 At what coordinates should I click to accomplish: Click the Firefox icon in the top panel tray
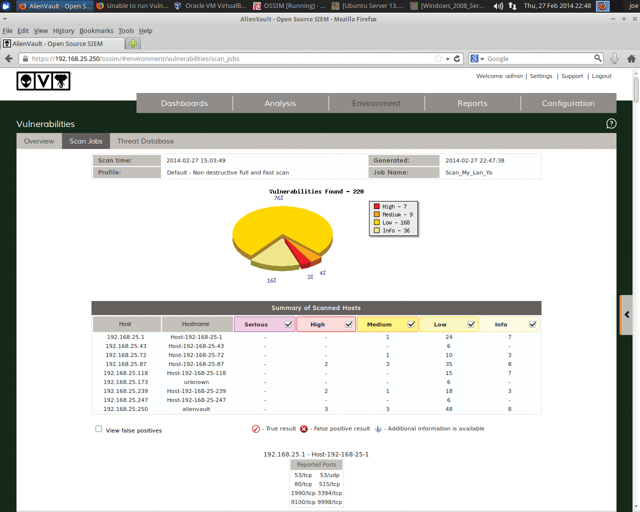click(x=602, y=6)
